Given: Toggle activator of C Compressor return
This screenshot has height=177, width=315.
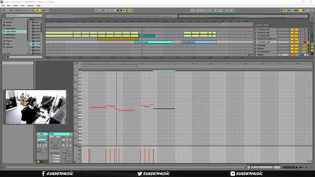Looking at the screenshot, I should coord(294,52).
